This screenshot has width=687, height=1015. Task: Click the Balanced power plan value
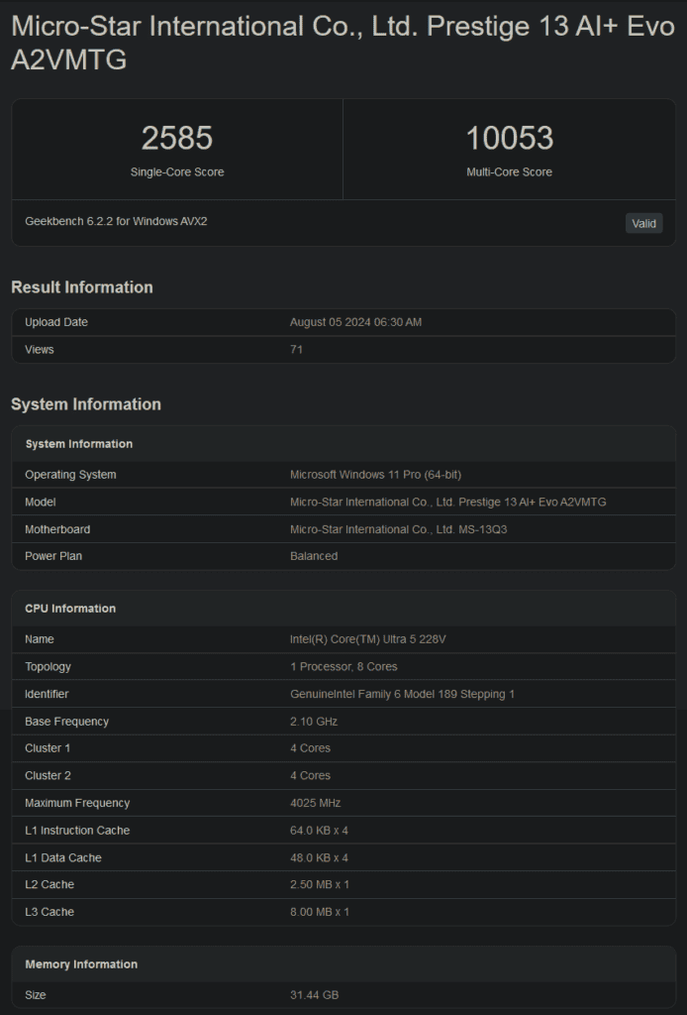[314, 556]
